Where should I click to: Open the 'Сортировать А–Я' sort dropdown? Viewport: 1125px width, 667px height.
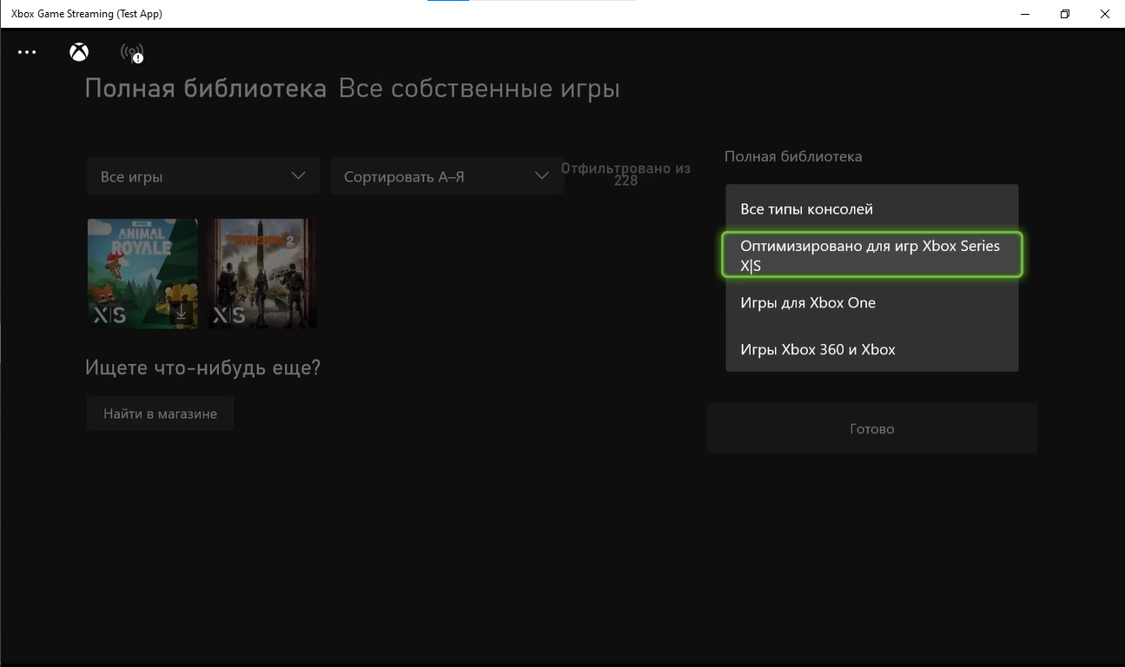[447, 175]
